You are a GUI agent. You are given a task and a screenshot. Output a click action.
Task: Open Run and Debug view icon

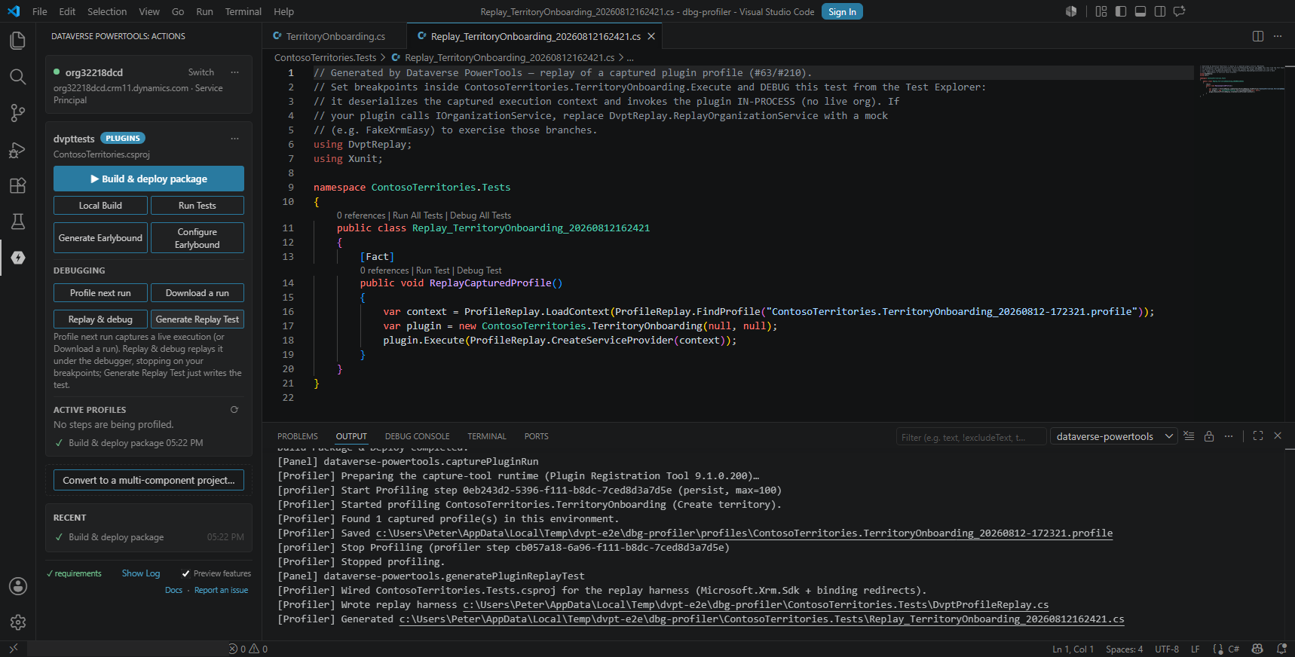[x=17, y=149]
